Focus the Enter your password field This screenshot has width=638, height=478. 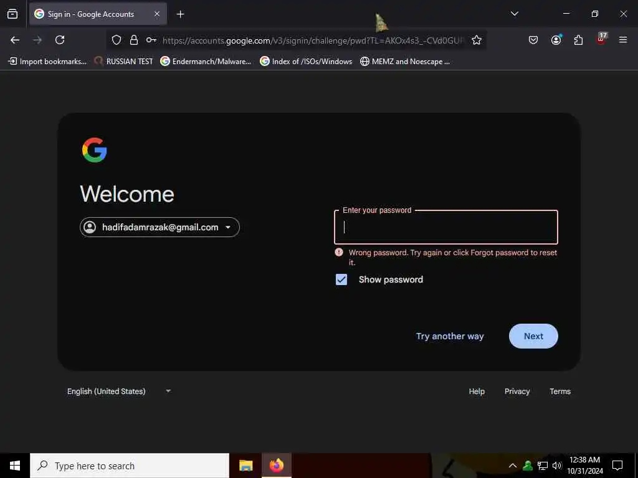pos(446,227)
